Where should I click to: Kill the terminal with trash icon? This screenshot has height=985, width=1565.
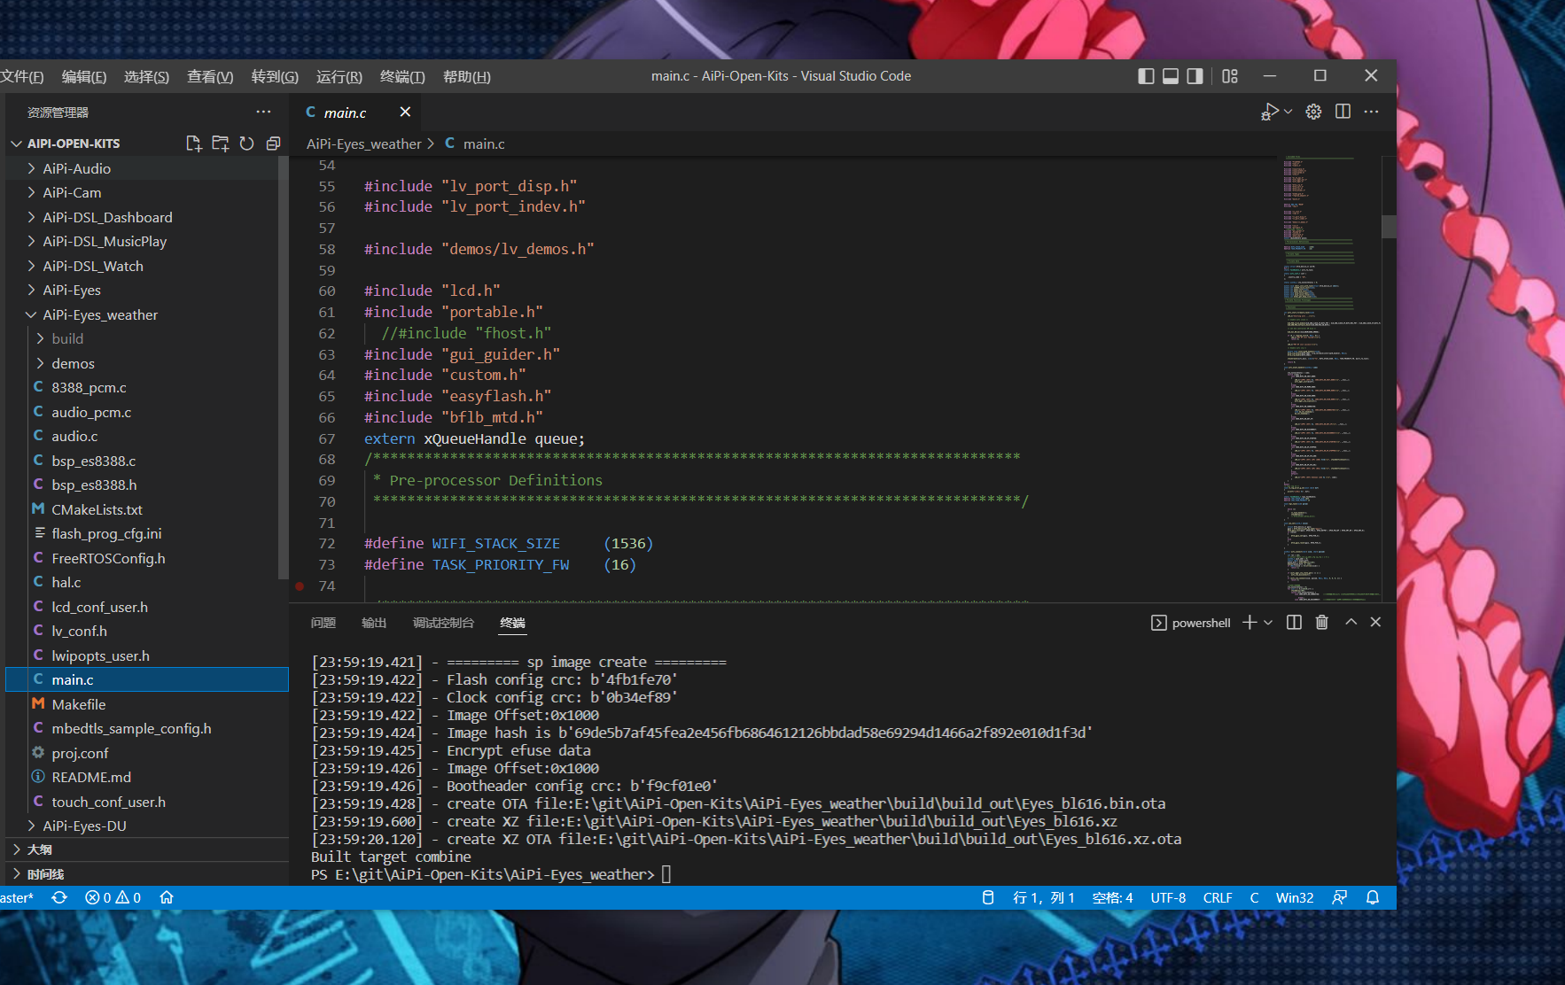click(x=1321, y=623)
